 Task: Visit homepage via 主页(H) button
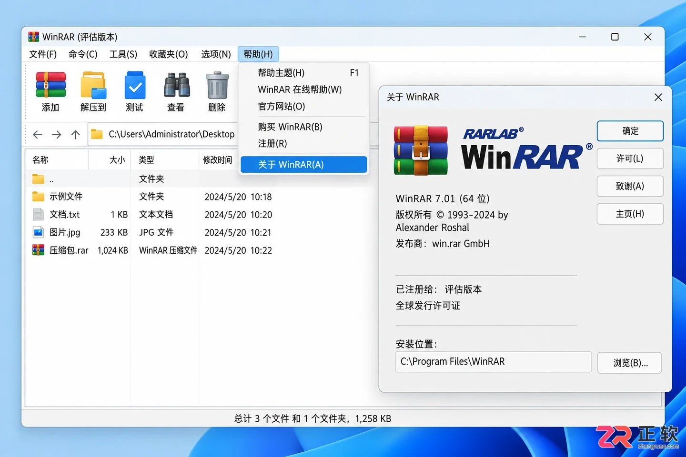pyautogui.click(x=630, y=214)
